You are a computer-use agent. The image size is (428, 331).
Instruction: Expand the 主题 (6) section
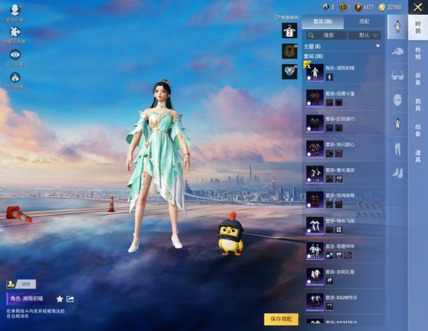pos(342,47)
